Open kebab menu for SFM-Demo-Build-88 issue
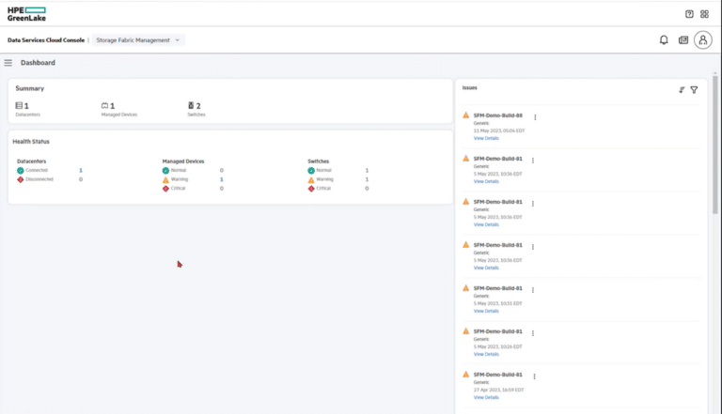This screenshot has width=722, height=414. (535, 117)
